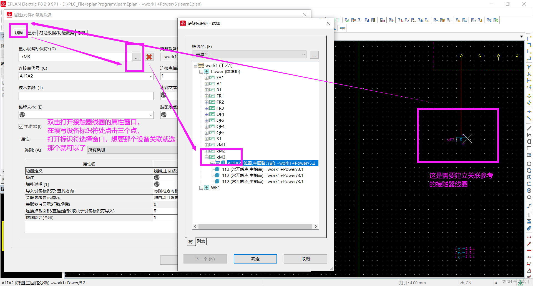Viewport: 533px width, 286px height.
Task: Click the tree horizontal scrollbar track
Action: 255,227
